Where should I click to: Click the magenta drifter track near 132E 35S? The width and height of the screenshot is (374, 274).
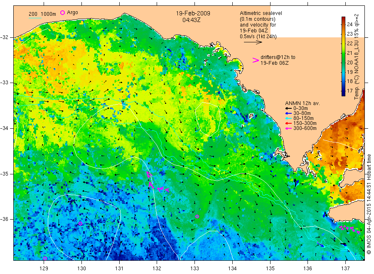coord(157,182)
